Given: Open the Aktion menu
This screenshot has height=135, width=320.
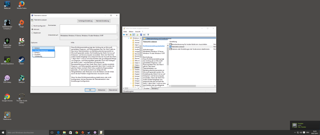Looking at the screenshot, I should (x=131, y=32).
